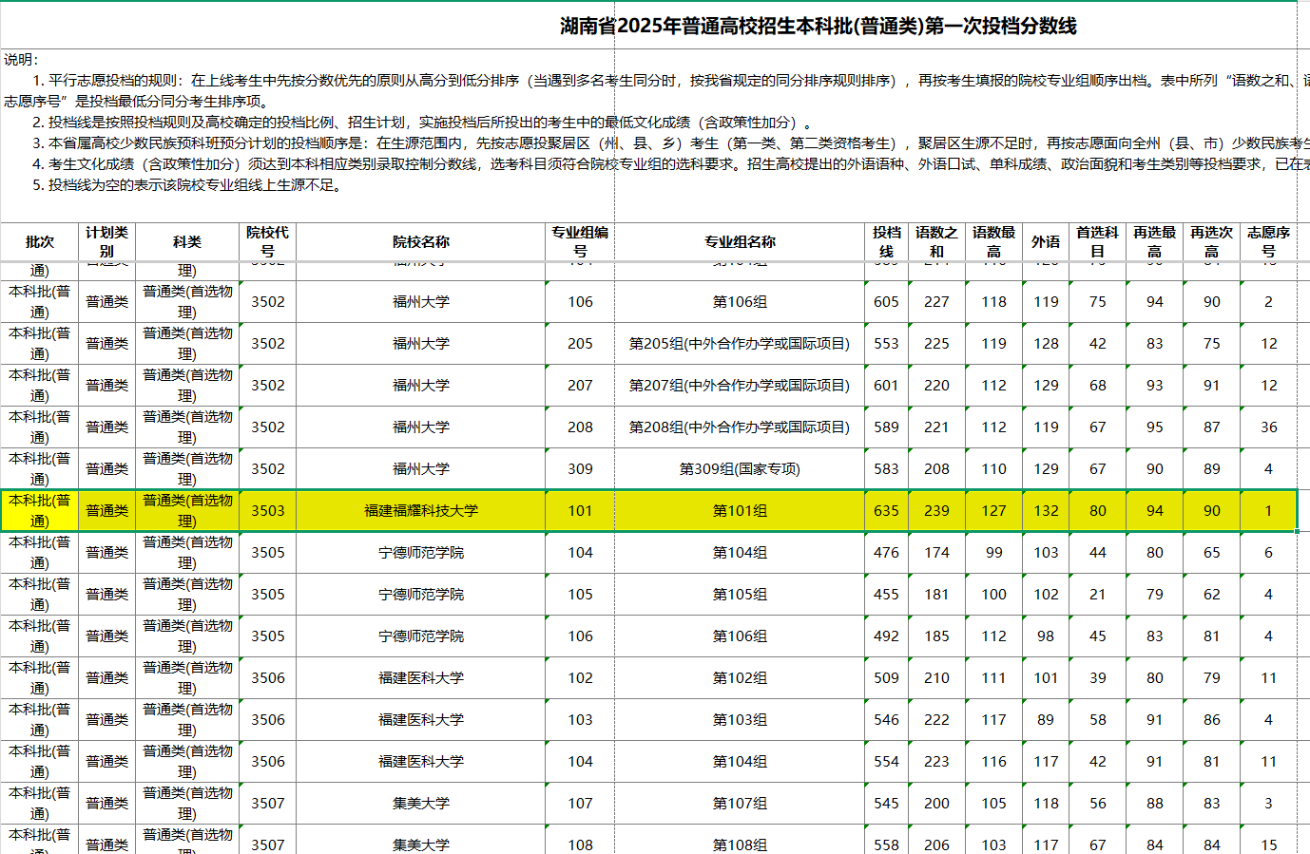The height and width of the screenshot is (854, 1310).
Task: Click the 投档线 value 635
Action: pyautogui.click(x=886, y=511)
